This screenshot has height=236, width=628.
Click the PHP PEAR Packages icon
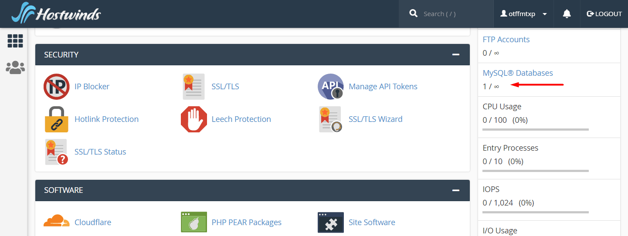click(x=193, y=222)
